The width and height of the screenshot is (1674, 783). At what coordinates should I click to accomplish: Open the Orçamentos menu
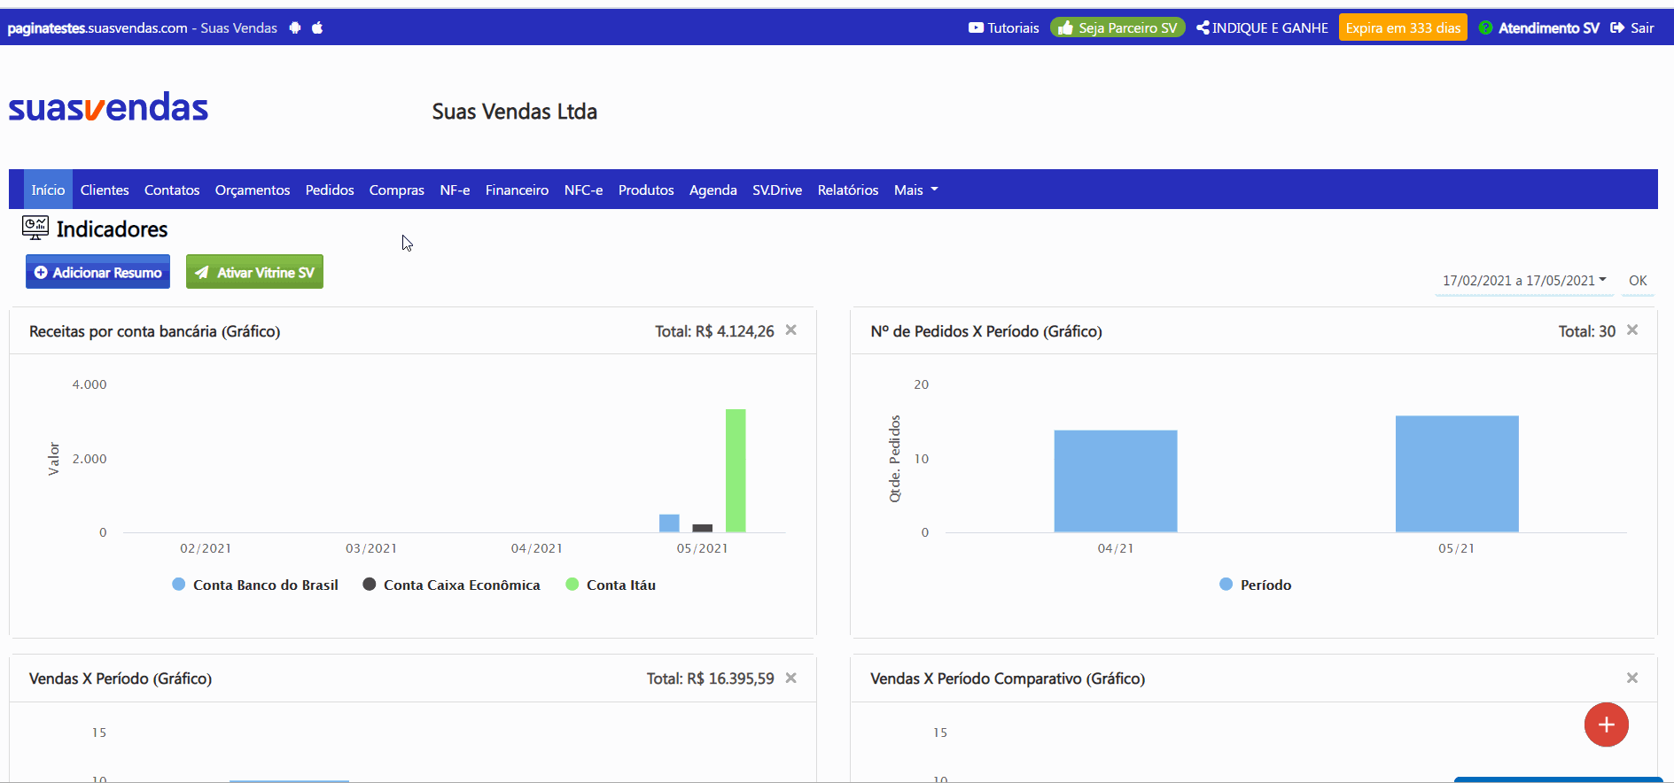click(253, 190)
